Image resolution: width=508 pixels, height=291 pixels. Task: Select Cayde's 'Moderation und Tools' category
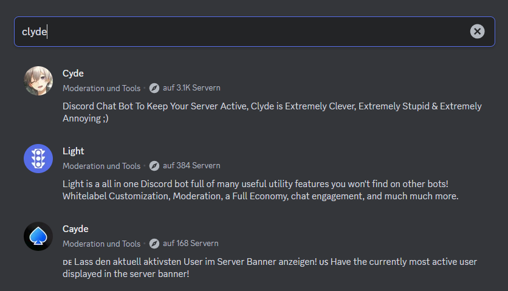tap(101, 244)
